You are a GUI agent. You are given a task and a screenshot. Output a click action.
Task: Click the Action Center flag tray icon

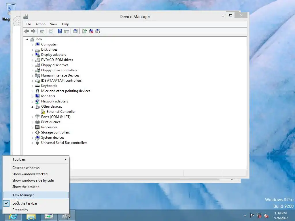coord(252,216)
